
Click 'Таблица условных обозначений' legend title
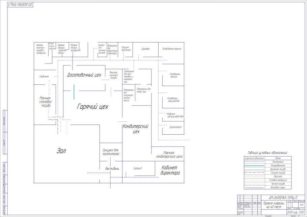coord(267,153)
